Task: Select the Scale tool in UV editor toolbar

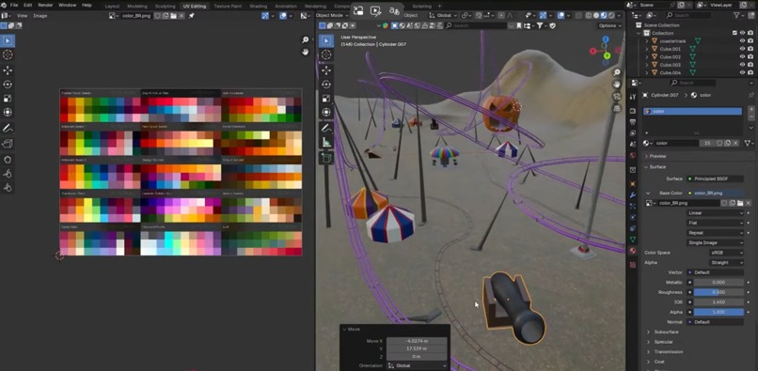Action: tap(8, 99)
